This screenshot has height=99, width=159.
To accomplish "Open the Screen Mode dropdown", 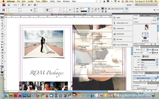I will (x=30, y=5).
